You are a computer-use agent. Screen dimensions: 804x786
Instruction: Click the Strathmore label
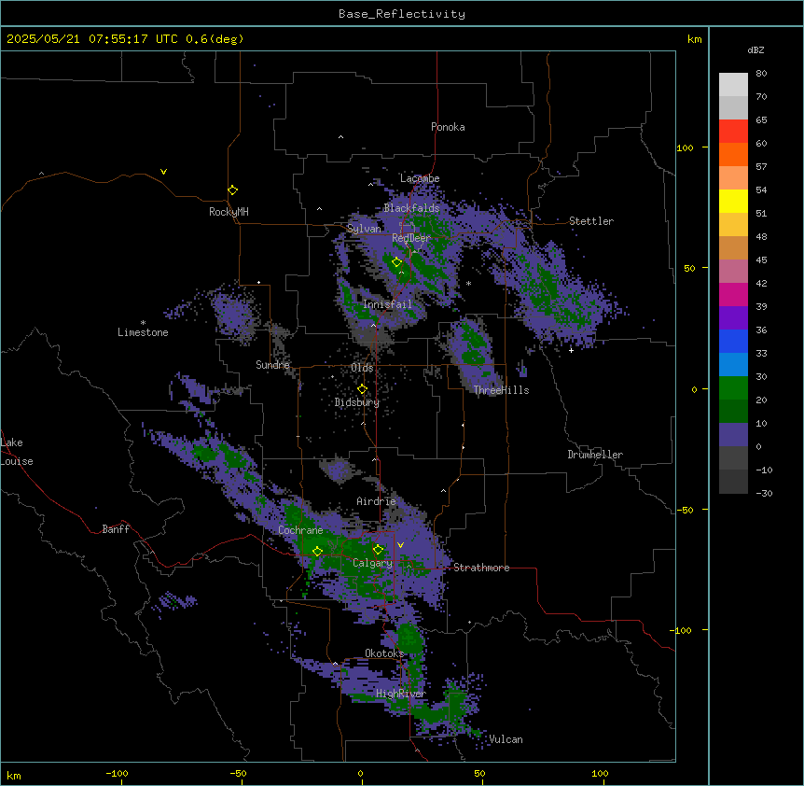coord(481,568)
